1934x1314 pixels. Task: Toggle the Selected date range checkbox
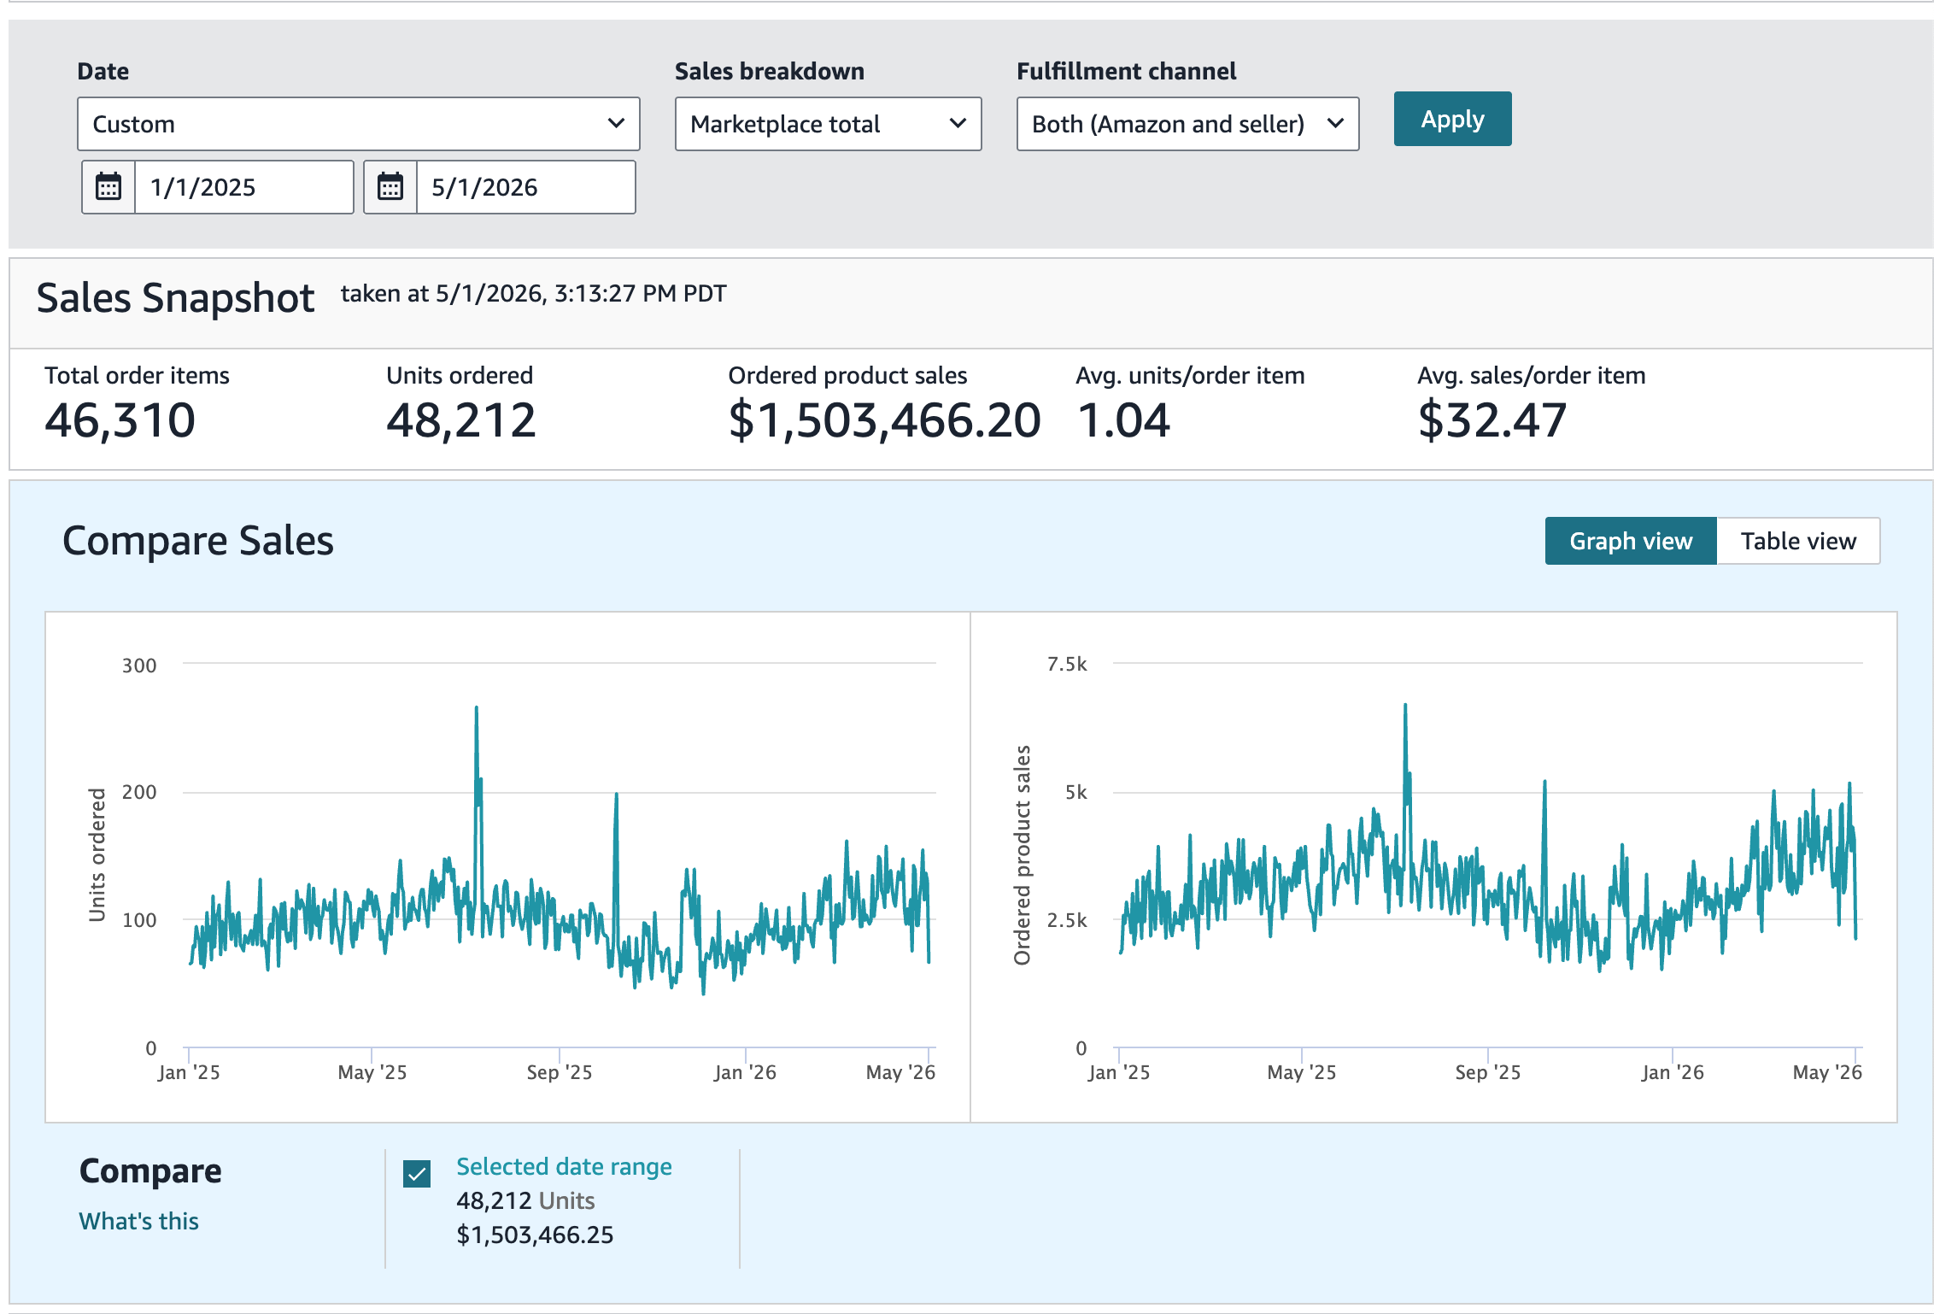tap(417, 1174)
